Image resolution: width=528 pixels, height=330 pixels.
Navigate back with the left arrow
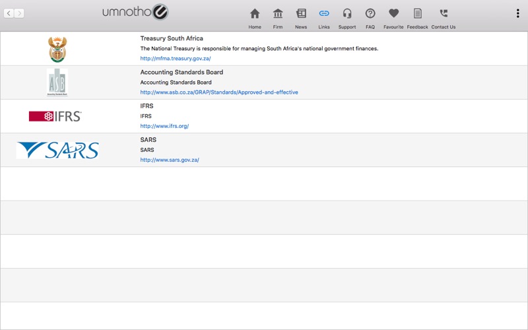coord(9,13)
